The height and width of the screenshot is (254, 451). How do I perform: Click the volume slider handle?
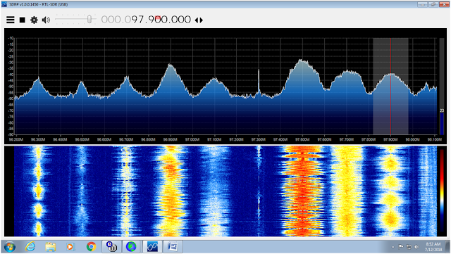point(89,19)
